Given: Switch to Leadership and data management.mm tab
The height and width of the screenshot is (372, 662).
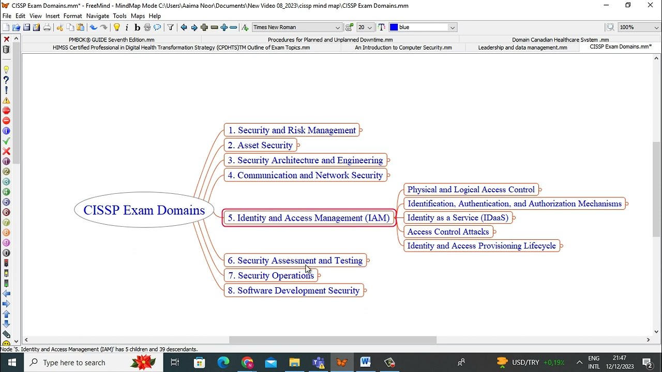Looking at the screenshot, I should [x=522, y=48].
